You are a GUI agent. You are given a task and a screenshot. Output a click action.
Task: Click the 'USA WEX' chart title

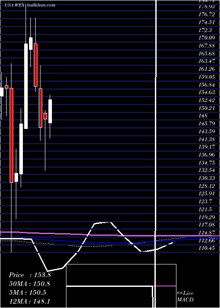pos(15,5)
